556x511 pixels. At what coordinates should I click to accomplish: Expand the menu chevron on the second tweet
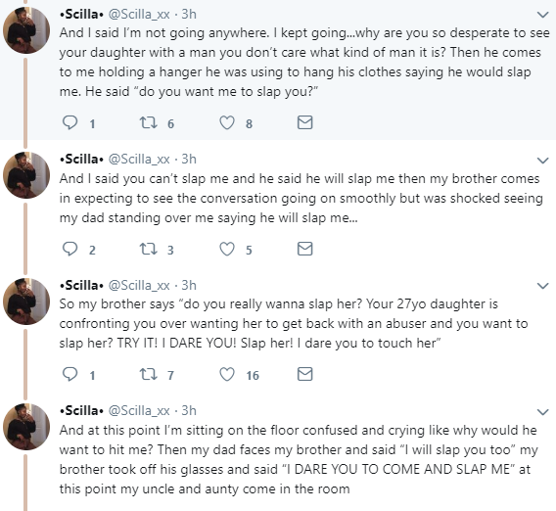[543, 161]
